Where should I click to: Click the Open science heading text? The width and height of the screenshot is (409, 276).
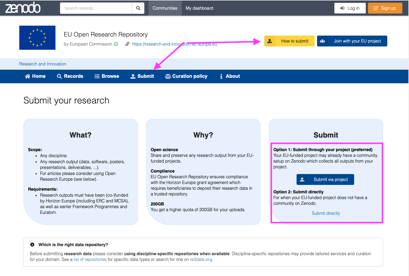coord(164,150)
